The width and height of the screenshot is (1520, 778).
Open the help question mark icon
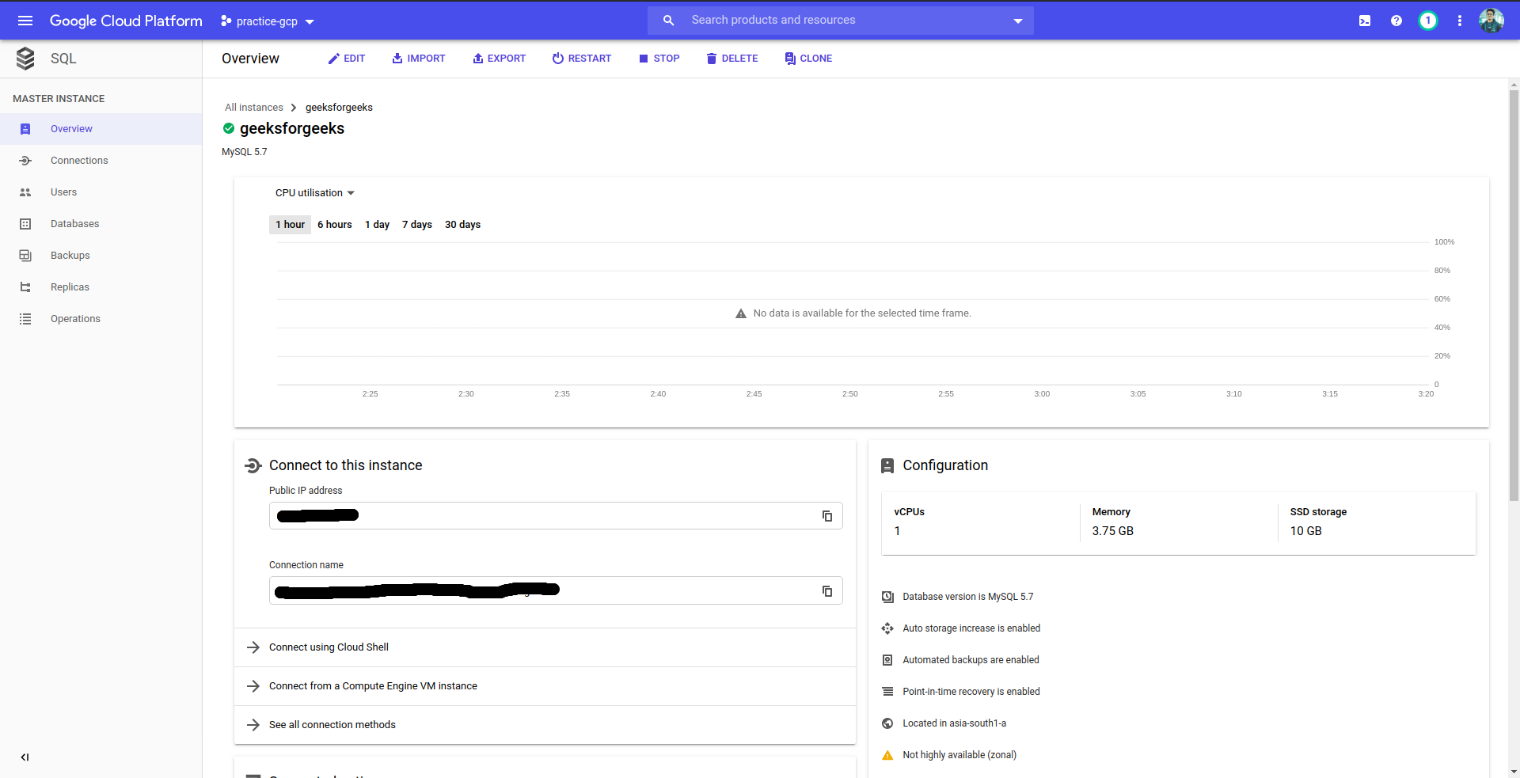coord(1396,21)
